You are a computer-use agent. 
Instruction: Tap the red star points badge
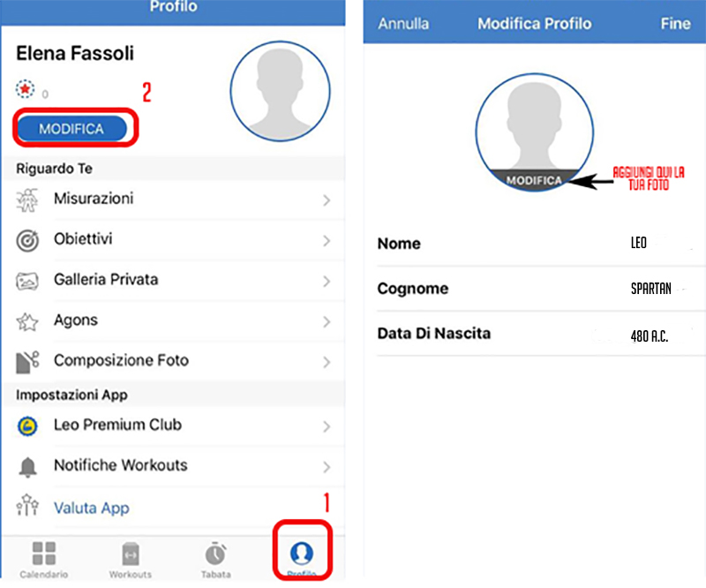point(26,89)
